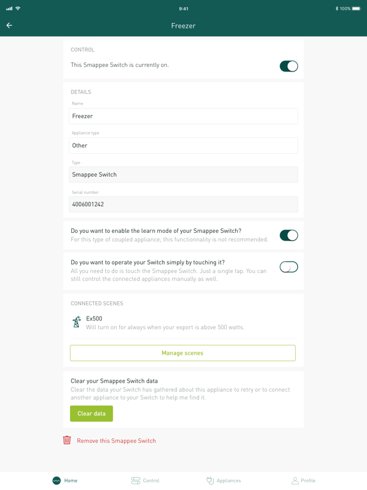Viewport: 367px width, 490px height.
Task: Click the red trash can icon
Action: (x=67, y=440)
